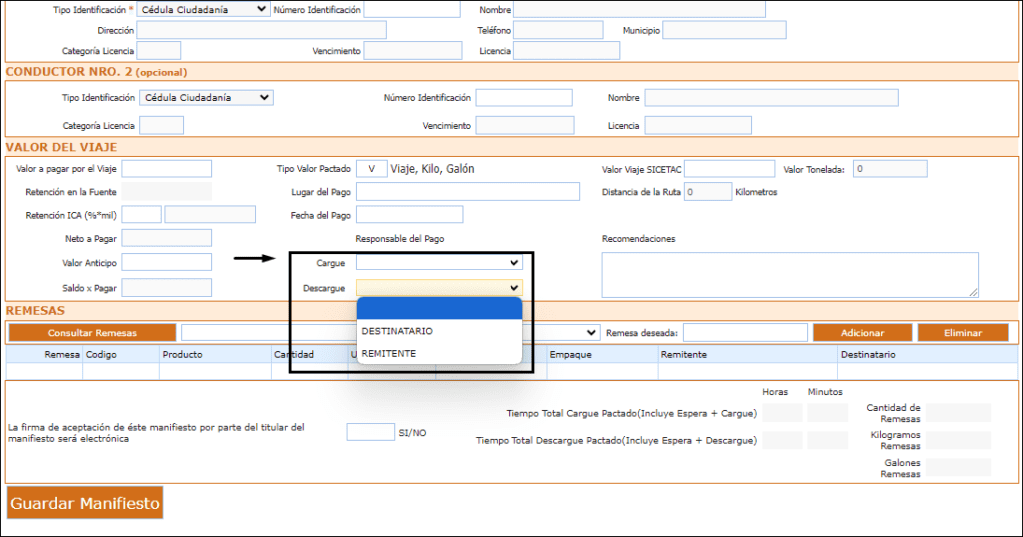Expand the top Tipo Identificación dropdown
The width and height of the screenshot is (1023, 537).
(201, 9)
